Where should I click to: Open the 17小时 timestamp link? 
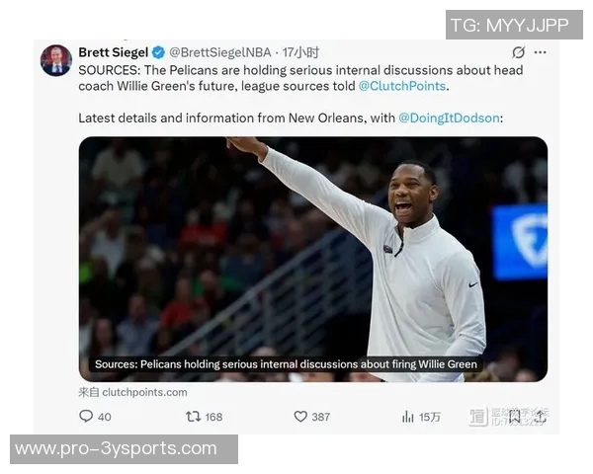point(300,52)
